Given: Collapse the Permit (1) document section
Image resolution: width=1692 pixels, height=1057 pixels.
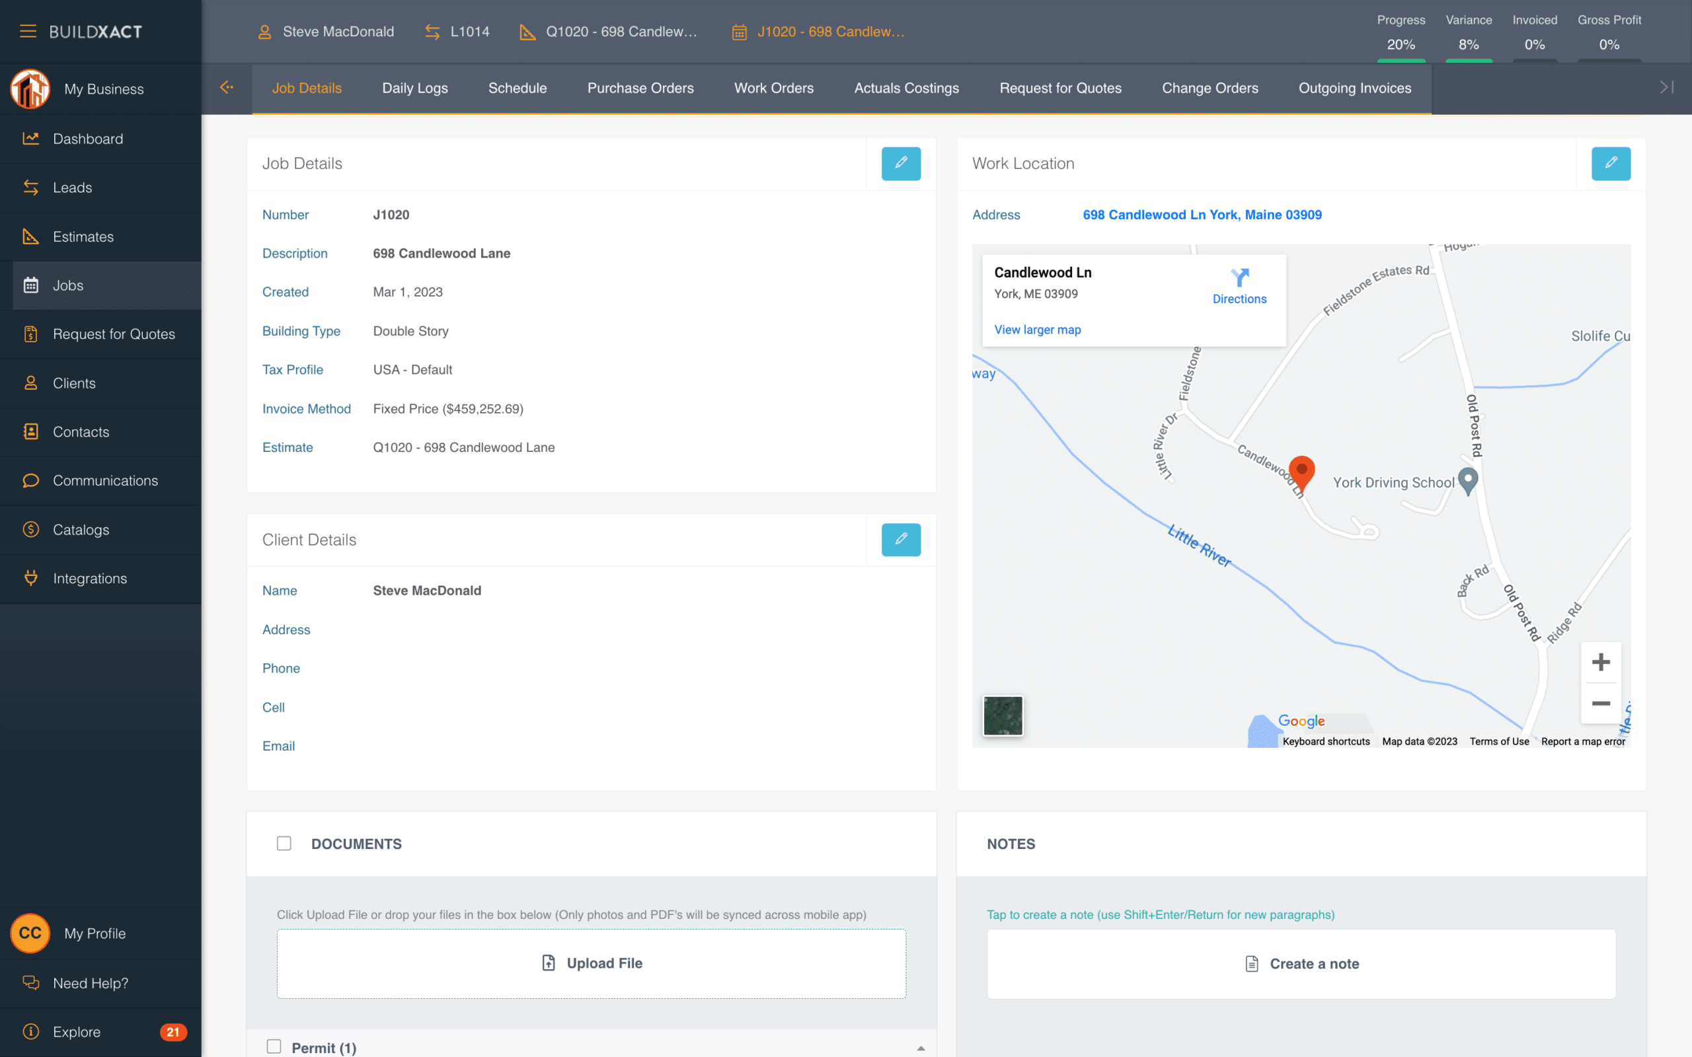Looking at the screenshot, I should (x=921, y=1047).
